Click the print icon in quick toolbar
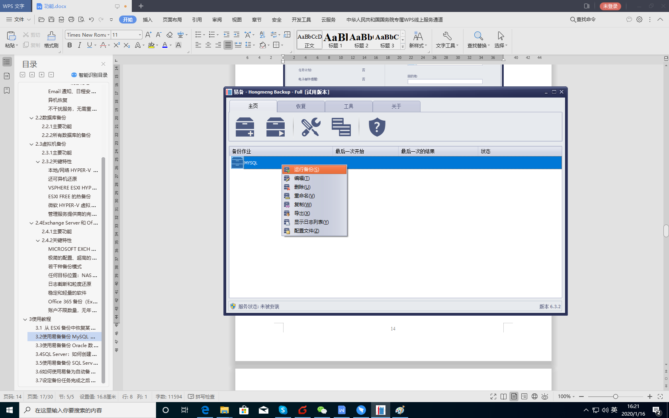 (x=71, y=20)
